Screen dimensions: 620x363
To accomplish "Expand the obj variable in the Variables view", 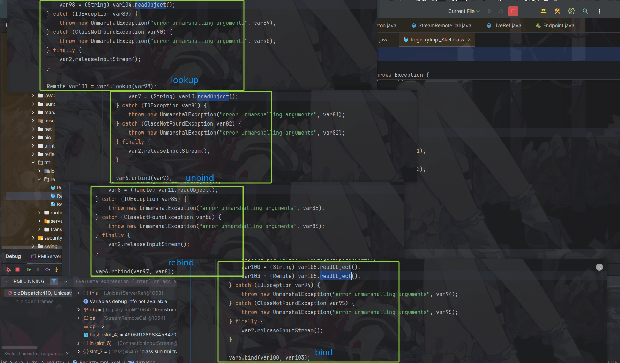I will click(x=78, y=310).
